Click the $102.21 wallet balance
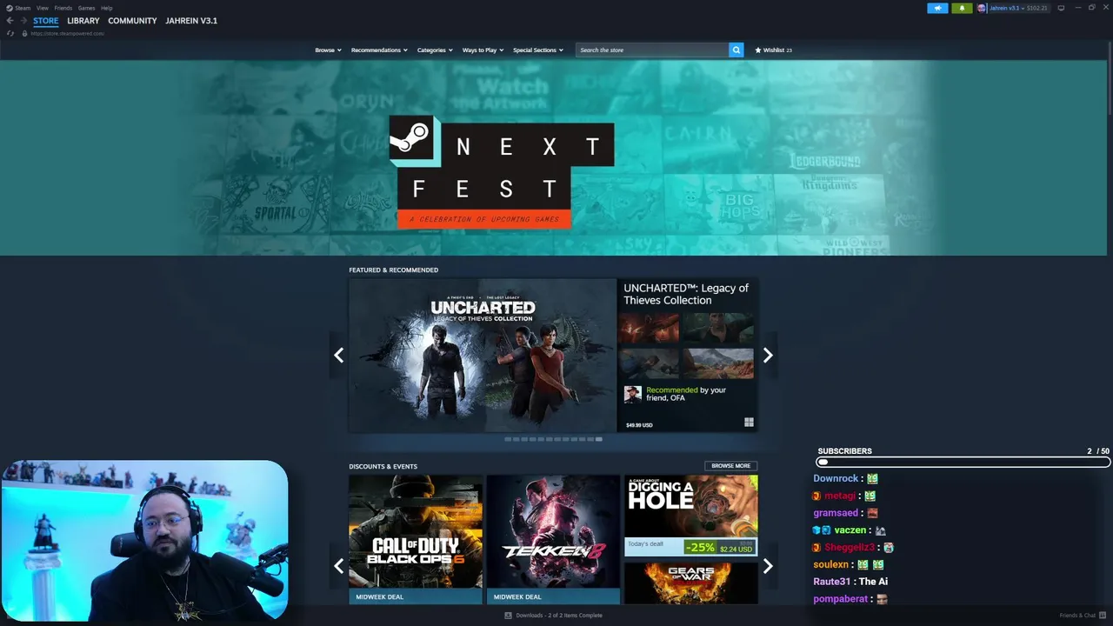The height and width of the screenshot is (626, 1113). (1037, 8)
